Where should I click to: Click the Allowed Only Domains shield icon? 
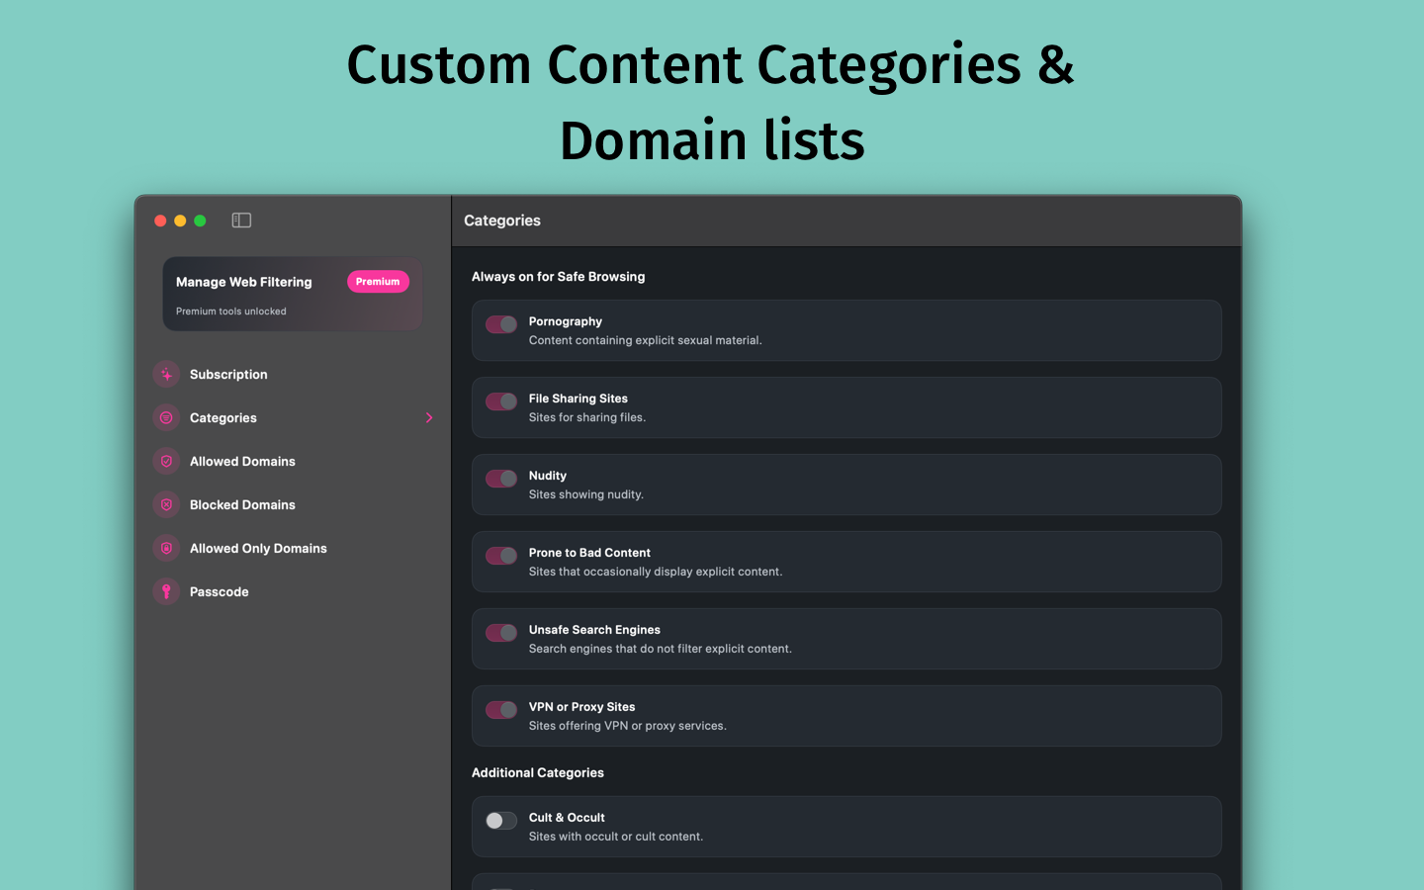[x=166, y=549]
